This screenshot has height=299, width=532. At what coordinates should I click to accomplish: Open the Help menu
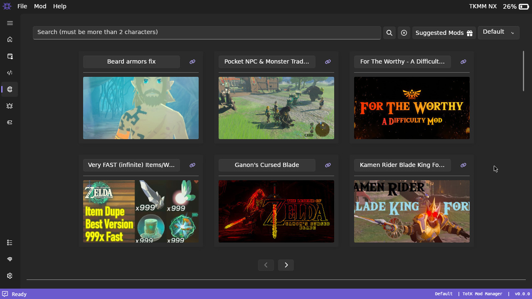[59, 6]
